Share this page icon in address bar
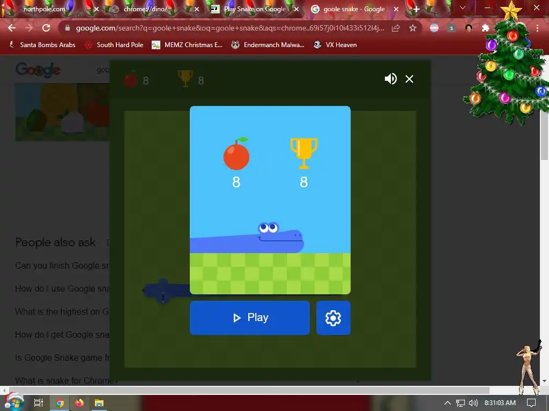This screenshot has height=411, width=549. [x=396, y=28]
